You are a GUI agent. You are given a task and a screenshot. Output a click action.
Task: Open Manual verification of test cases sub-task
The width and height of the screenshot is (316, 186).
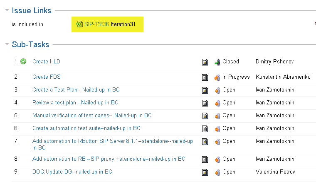(91, 116)
